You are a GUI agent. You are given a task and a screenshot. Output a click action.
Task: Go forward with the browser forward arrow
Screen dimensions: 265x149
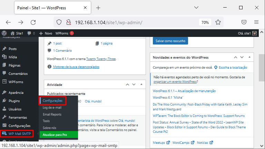(x=21, y=22)
